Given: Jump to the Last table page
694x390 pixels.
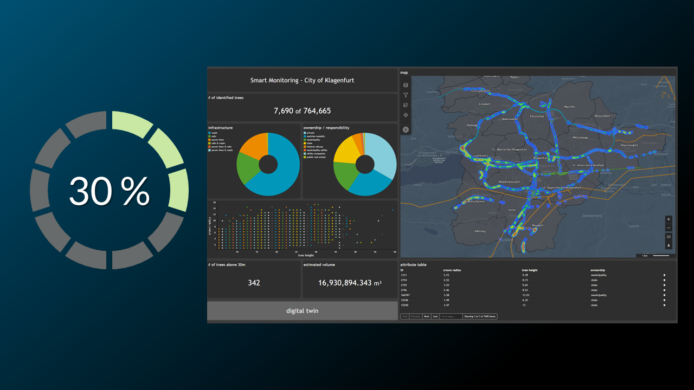Looking at the screenshot, I should pyautogui.click(x=435, y=316).
